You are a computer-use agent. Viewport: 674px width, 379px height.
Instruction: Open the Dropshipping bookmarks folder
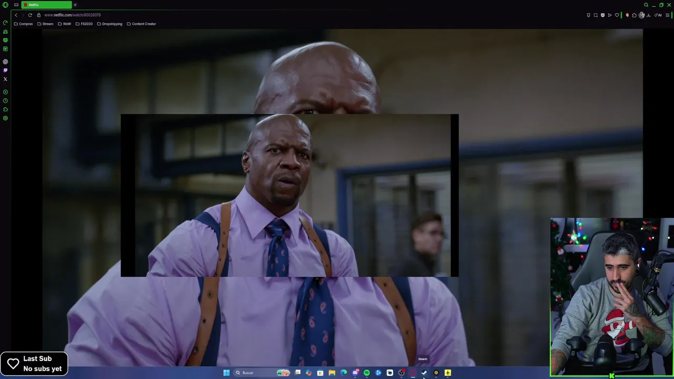(110, 24)
